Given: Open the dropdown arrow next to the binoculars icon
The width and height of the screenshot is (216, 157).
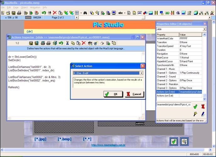Looking at the screenshot, I should (x=81, y=13).
